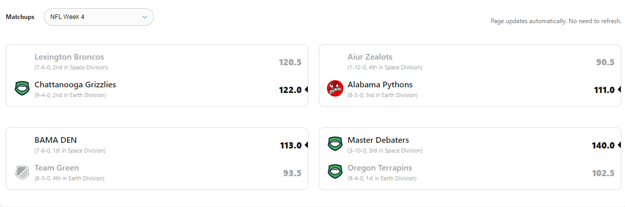
Task: Click the Chattanooga Grizzlies team logo
Action: click(22, 88)
